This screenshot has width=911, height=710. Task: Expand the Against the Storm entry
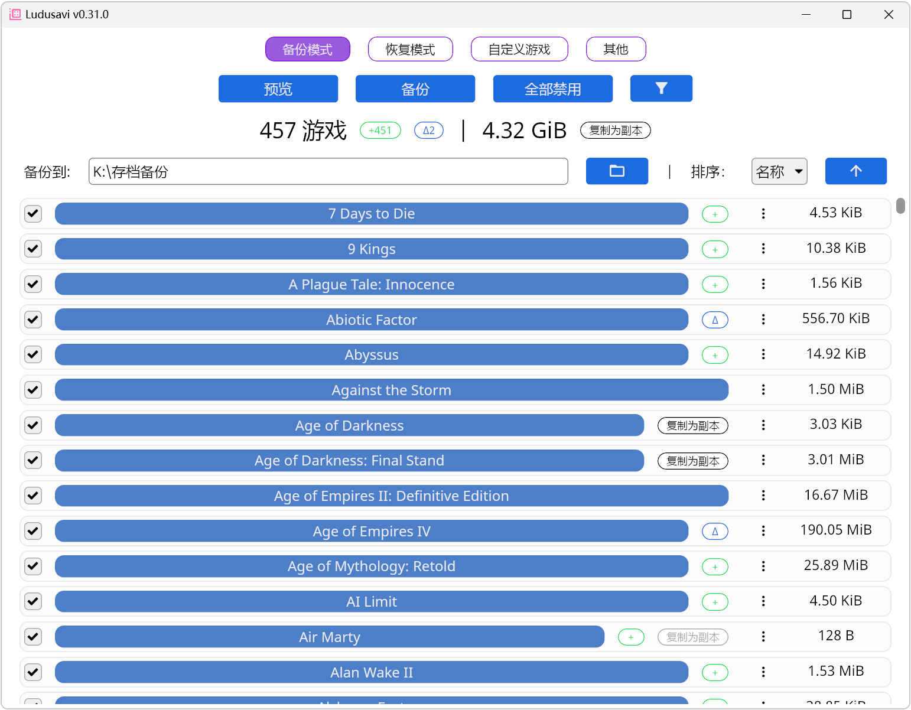392,390
